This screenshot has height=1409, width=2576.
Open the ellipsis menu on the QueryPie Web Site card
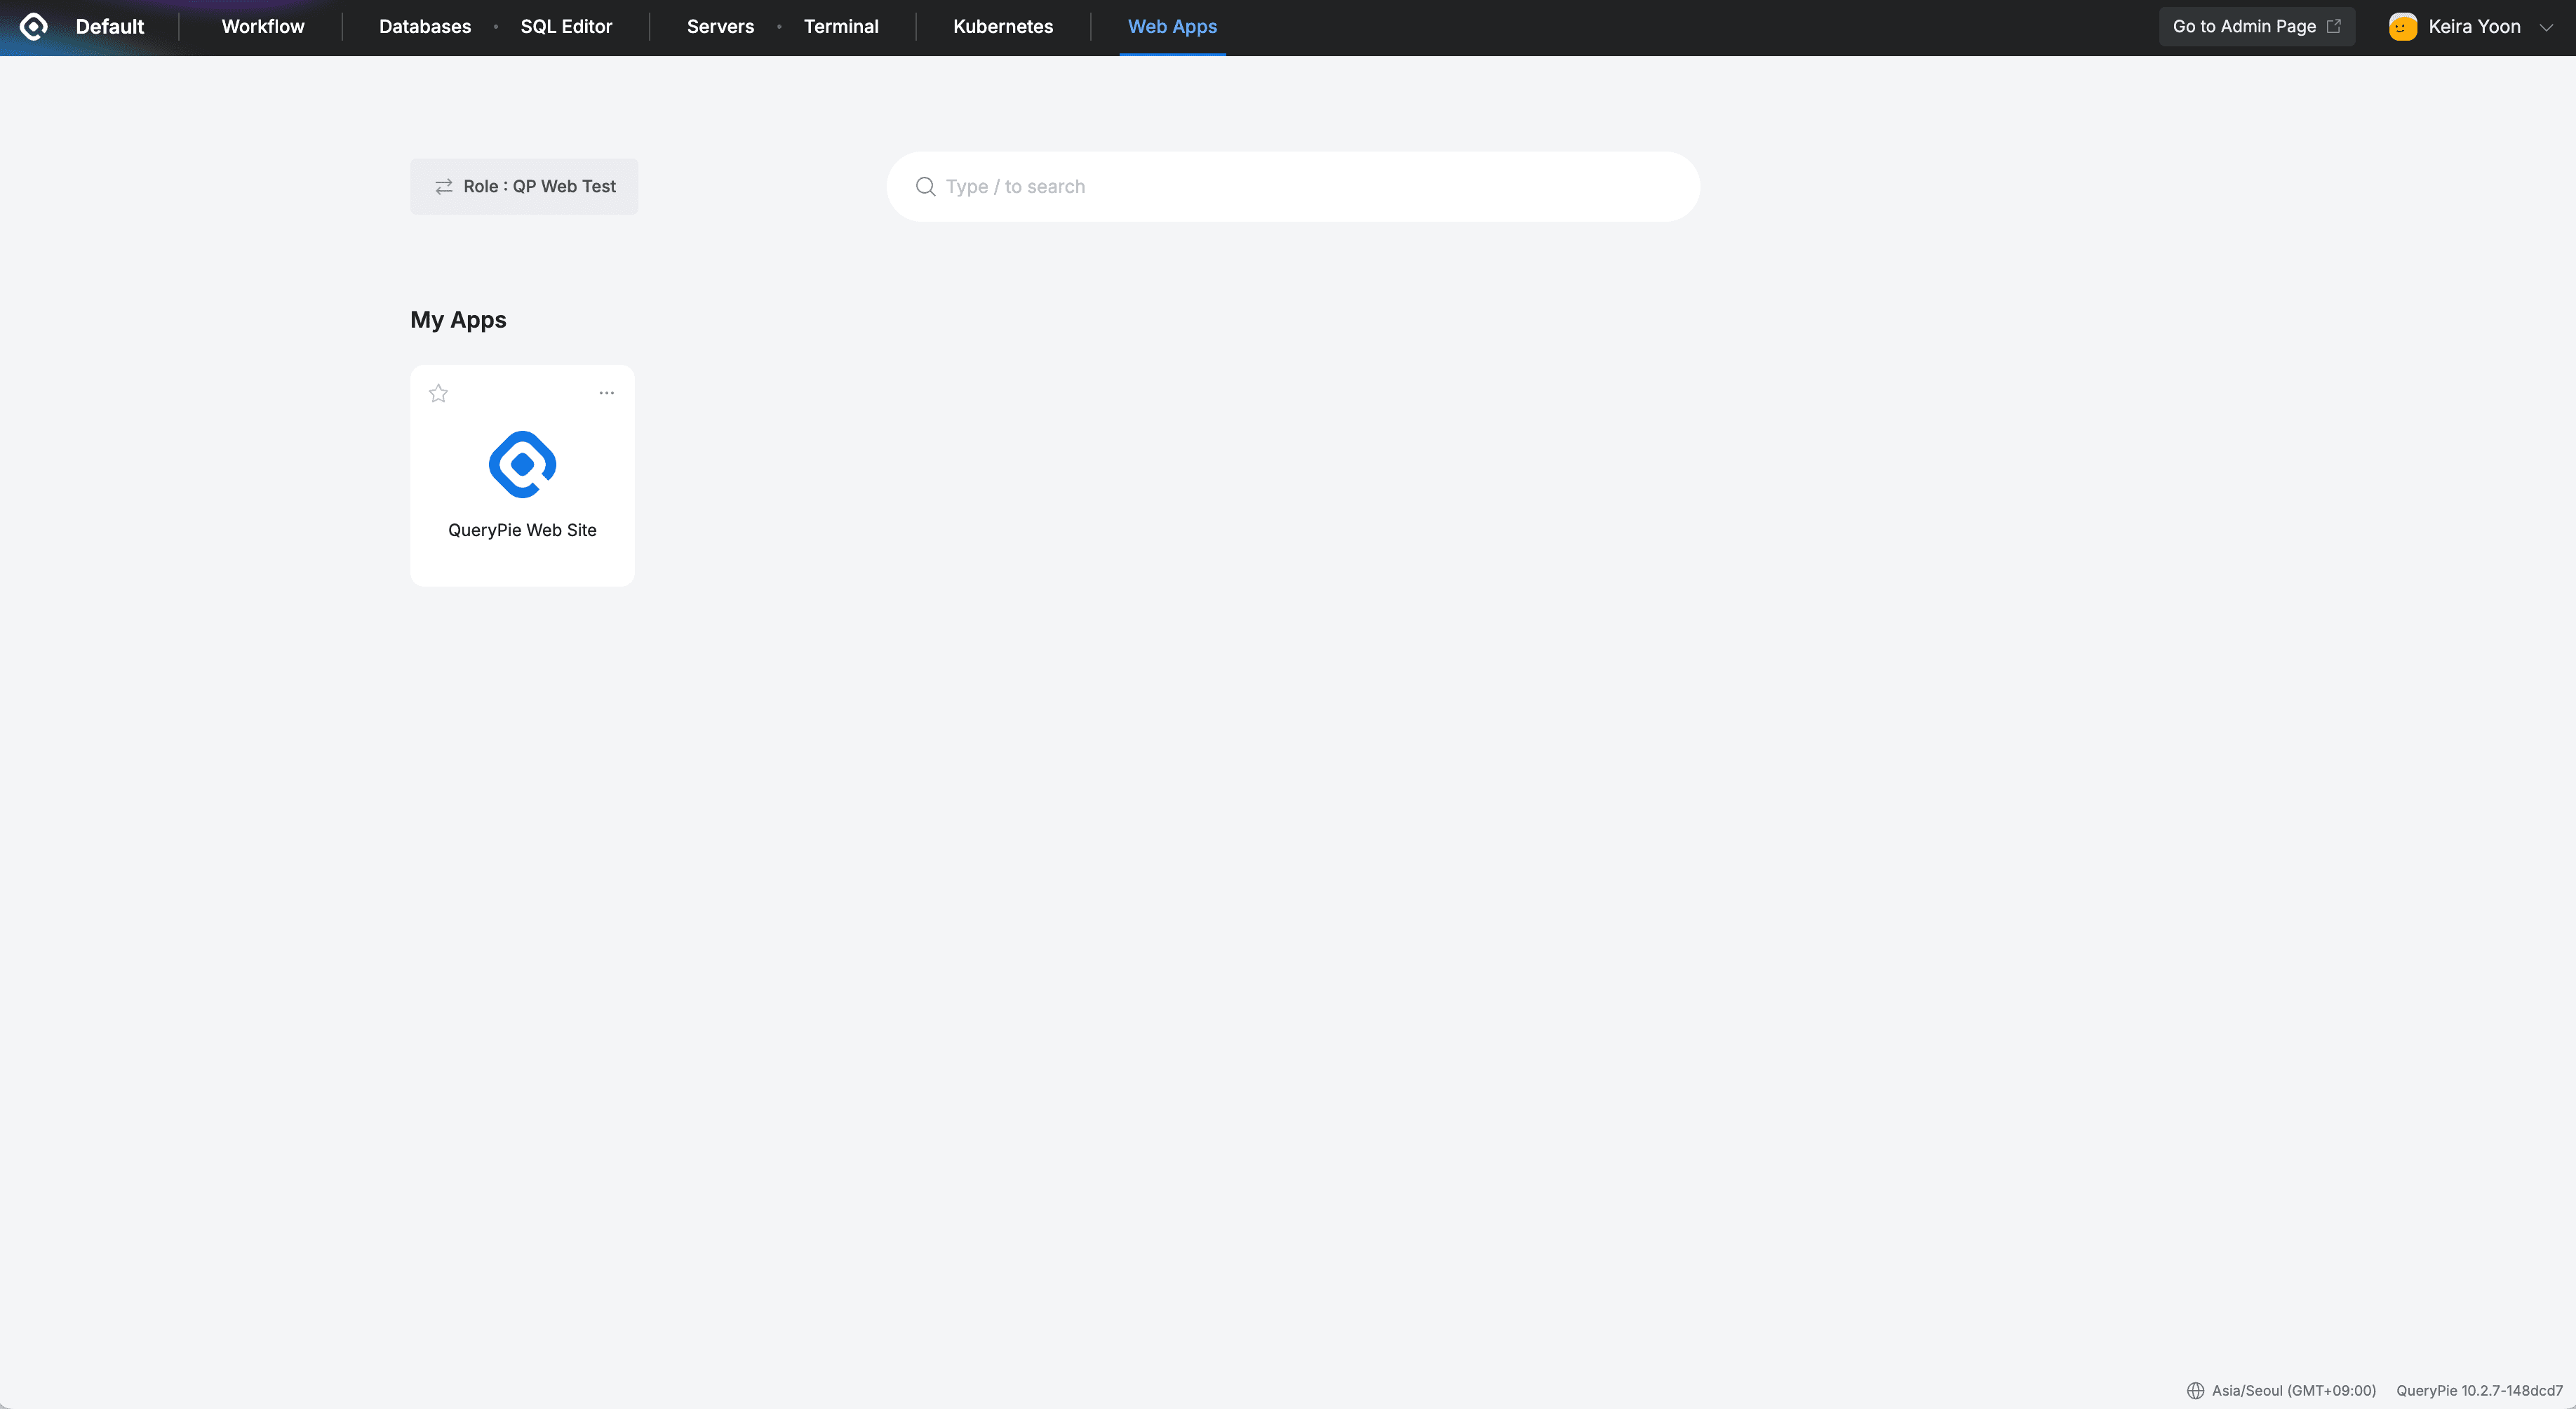point(606,393)
